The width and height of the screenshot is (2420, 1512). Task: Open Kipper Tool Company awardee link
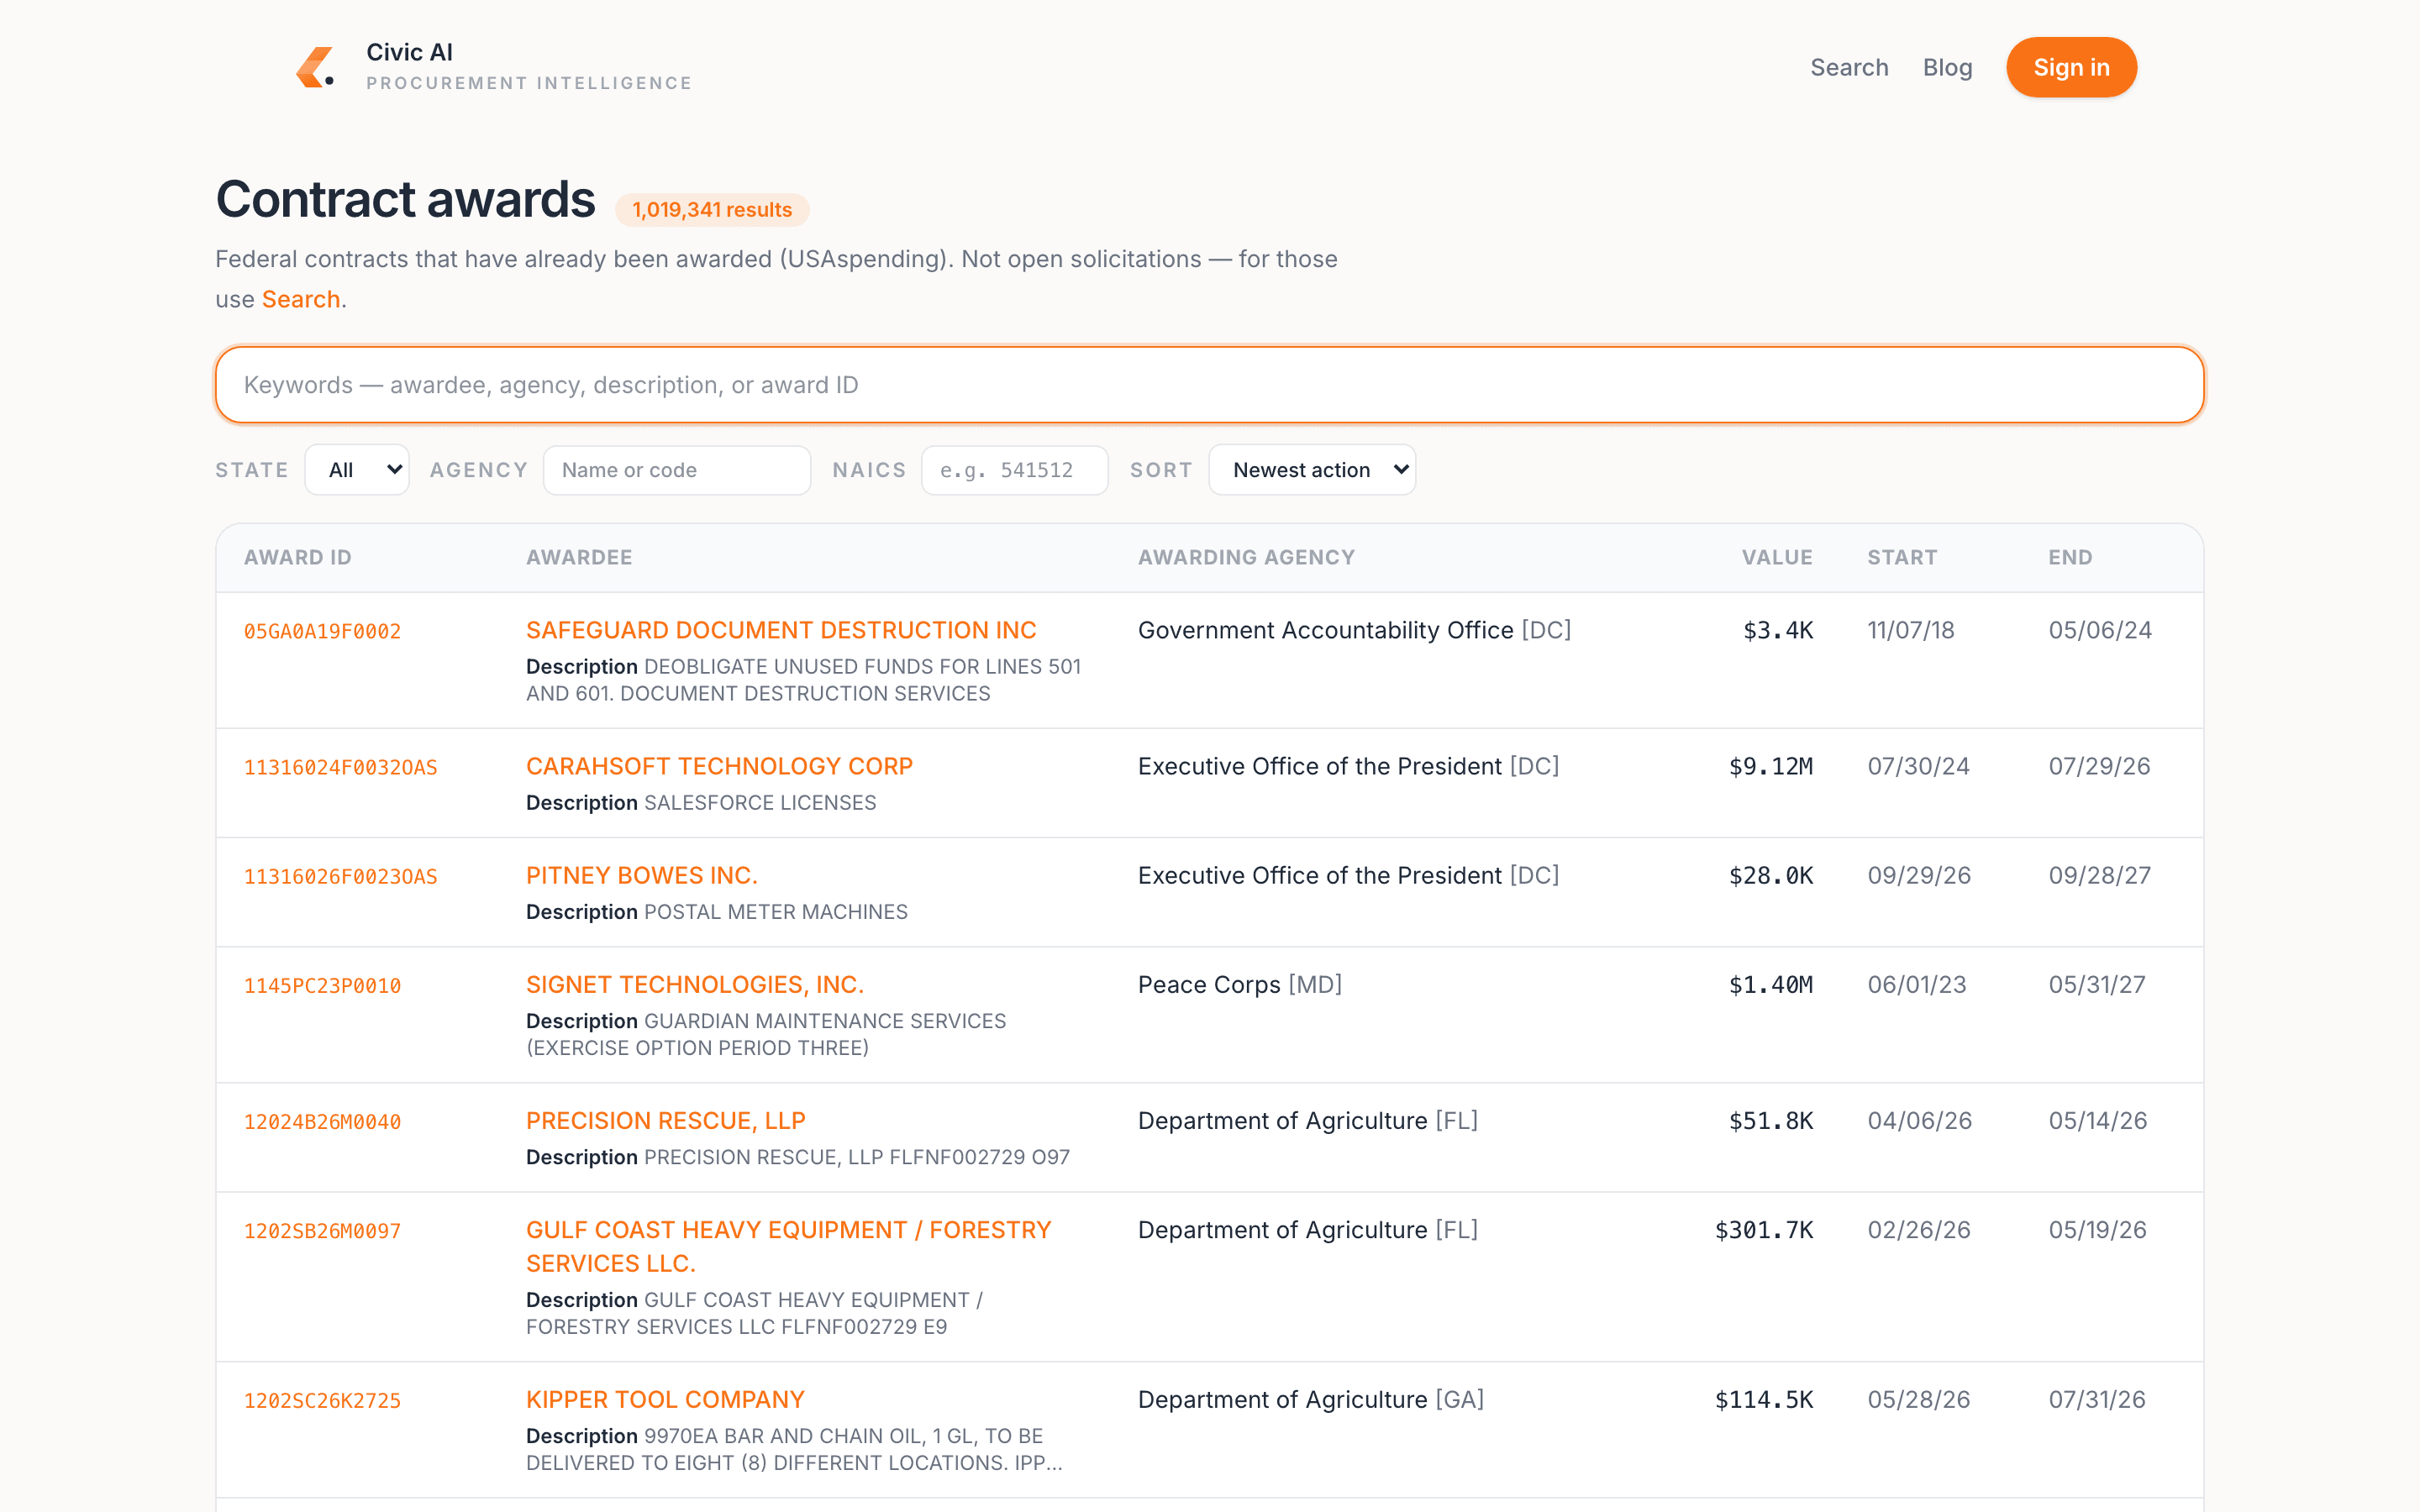(665, 1399)
